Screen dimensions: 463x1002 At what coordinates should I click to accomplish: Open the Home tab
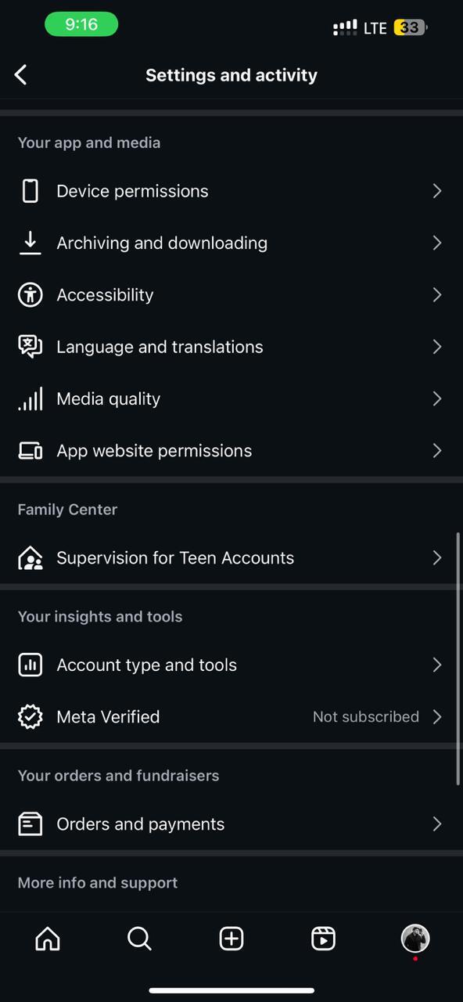click(x=47, y=939)
